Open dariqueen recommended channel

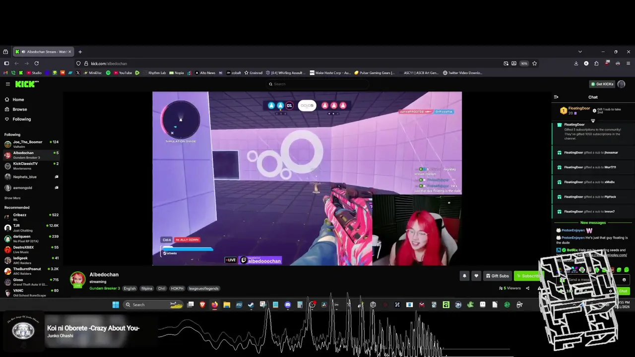pyautogui.click(x=31, y=238)
